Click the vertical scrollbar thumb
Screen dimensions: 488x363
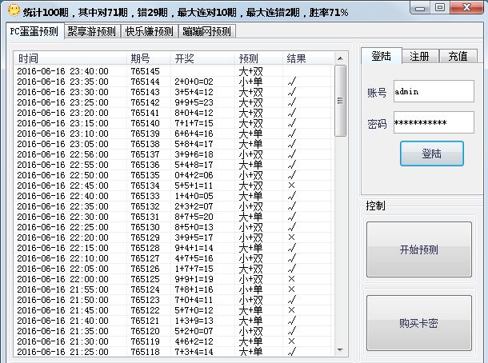pyautogui.click(x=340, y=101)
